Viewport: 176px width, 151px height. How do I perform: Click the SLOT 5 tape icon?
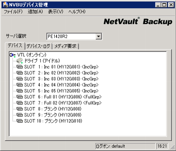click(20, 91)
